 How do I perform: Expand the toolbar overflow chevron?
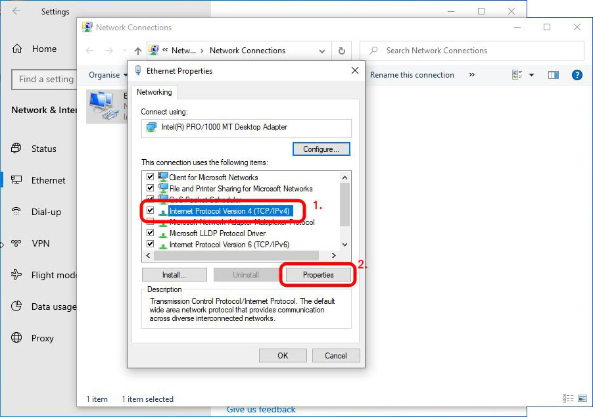(x=471, y=75)
